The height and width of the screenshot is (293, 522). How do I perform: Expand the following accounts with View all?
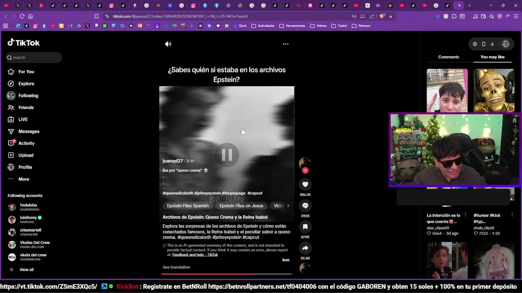tap(26, 269)
